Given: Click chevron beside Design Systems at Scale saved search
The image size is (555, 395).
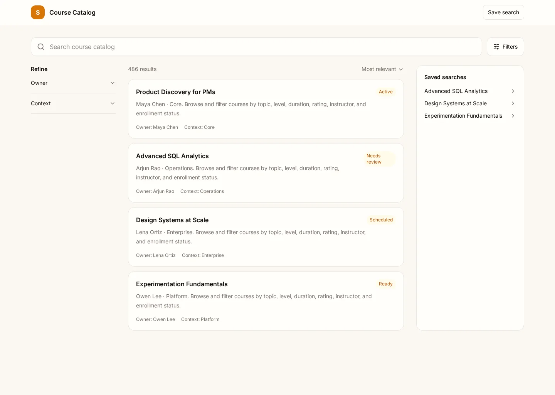Looking at the screenshot, I should click(513, 103).
